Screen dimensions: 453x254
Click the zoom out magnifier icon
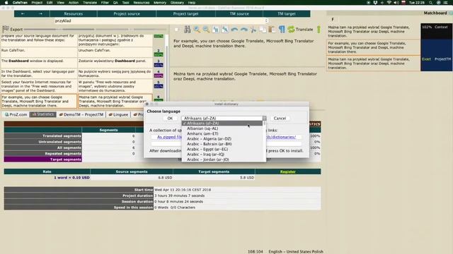206,29
